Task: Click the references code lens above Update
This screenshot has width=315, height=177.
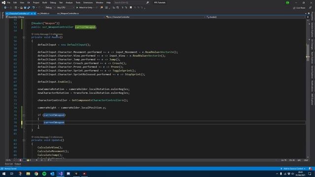Action: pos(57,137)
